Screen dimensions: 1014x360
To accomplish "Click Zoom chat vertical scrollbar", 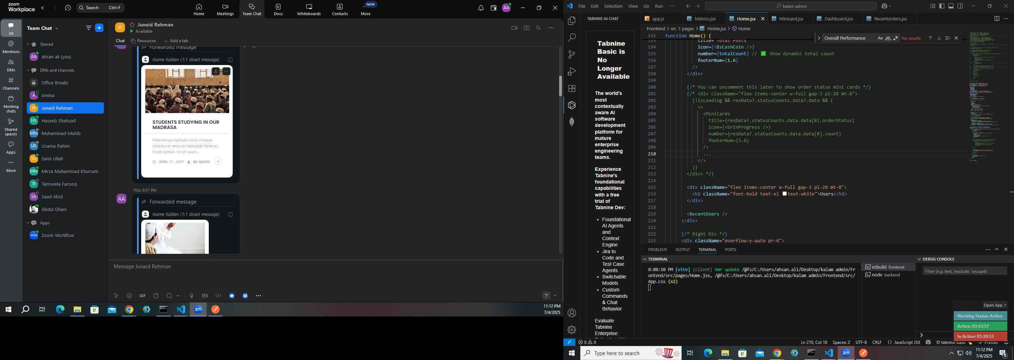I will [560, 86].
